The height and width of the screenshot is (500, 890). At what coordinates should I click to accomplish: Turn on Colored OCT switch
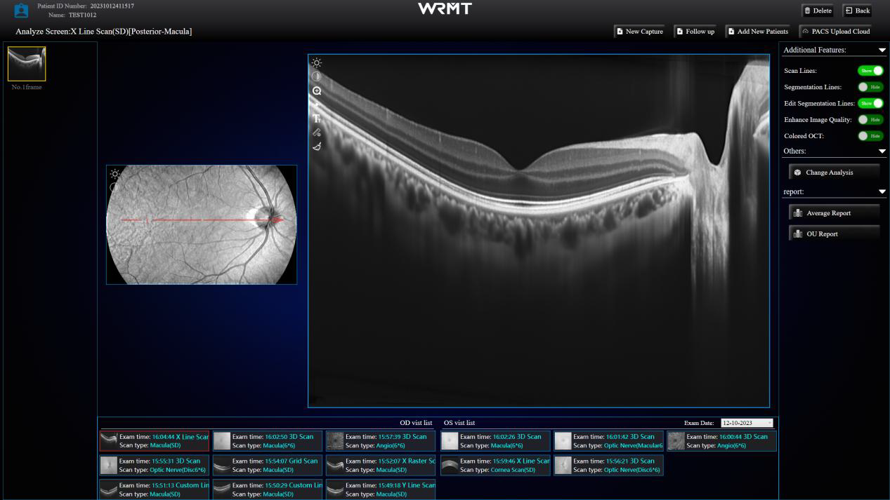click(x=870, y=136)
